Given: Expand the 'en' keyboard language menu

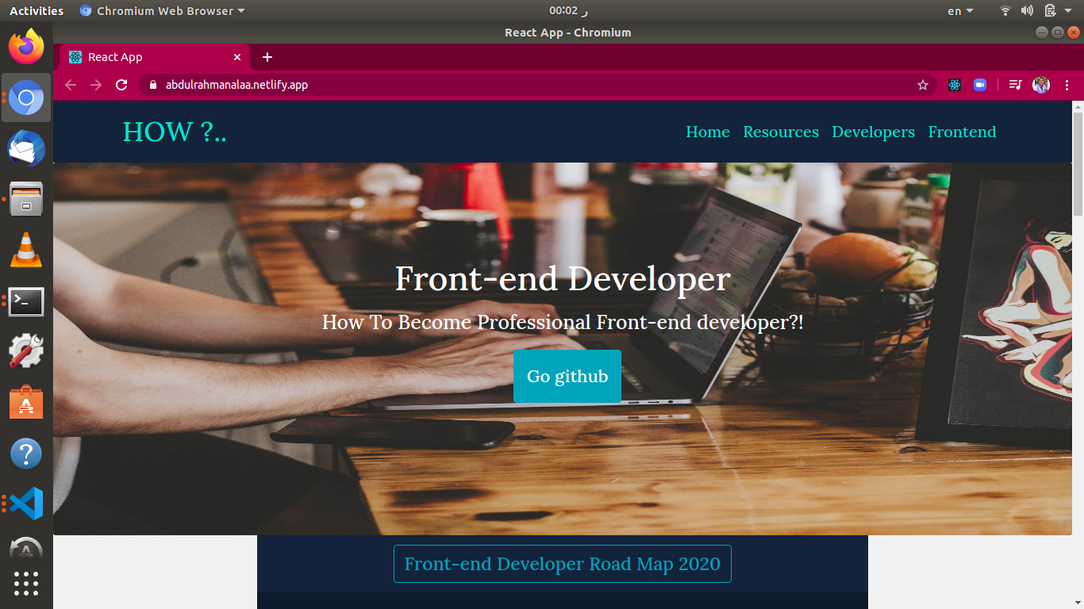Looking at the screenshot, I should pyautogui.click(x=959, y=11).
